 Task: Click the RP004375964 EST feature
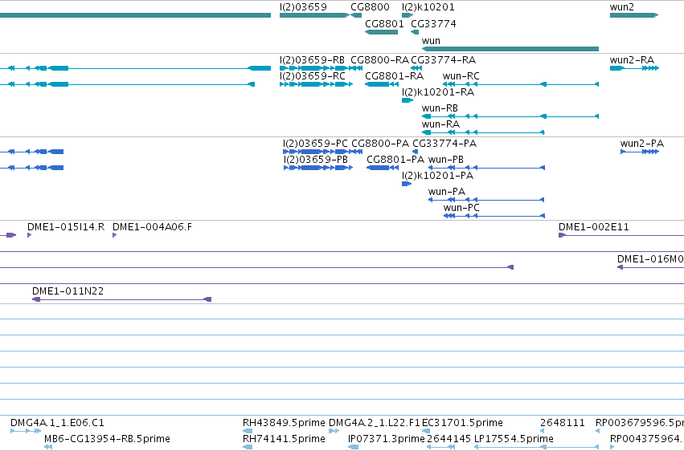(x=612, y=447)
